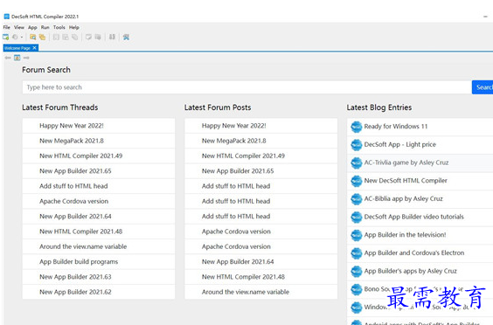The height and width of the screenshot is (325, 493).
Task: Click the third grayed save icon
Action: tap(75, 37)
